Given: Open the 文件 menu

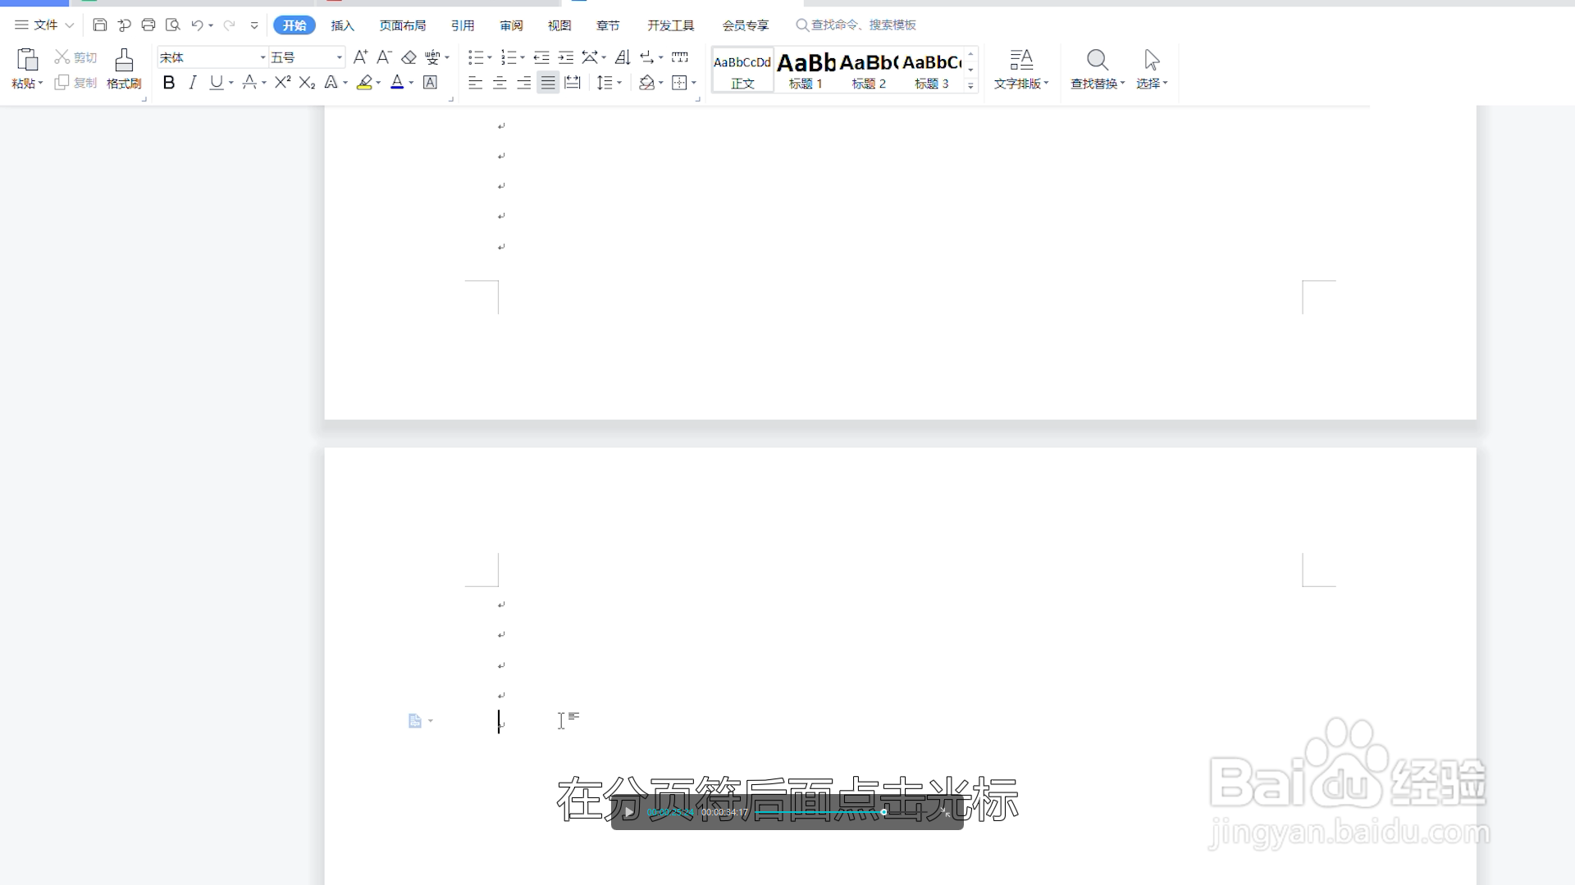Looking at the screenshot, I should [x=45, y=25].
